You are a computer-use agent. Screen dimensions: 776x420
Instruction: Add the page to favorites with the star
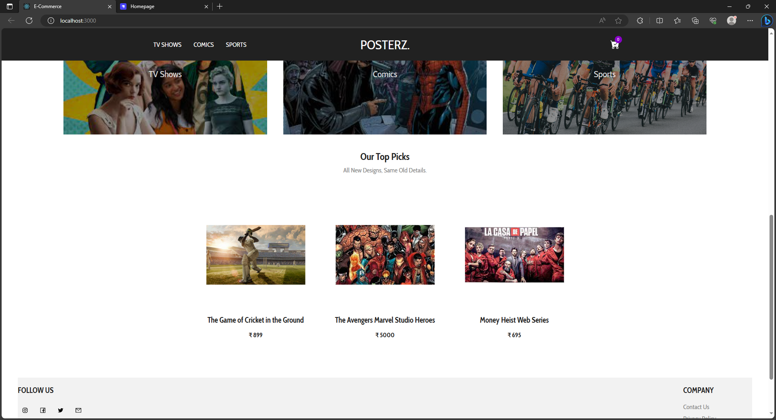point(618,21)
